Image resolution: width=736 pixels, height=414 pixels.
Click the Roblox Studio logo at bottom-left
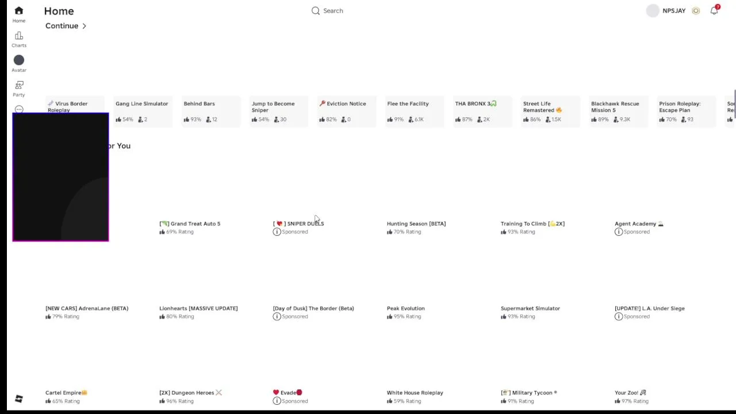[x=19, y=399]
